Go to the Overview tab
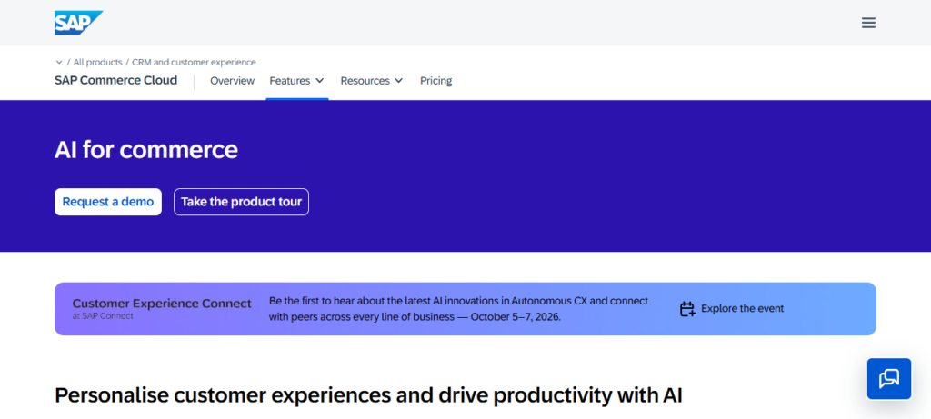The image size is (931, 419). point(232,81)
